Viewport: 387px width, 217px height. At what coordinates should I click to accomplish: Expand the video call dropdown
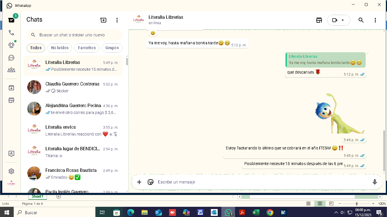click(343, 20)
